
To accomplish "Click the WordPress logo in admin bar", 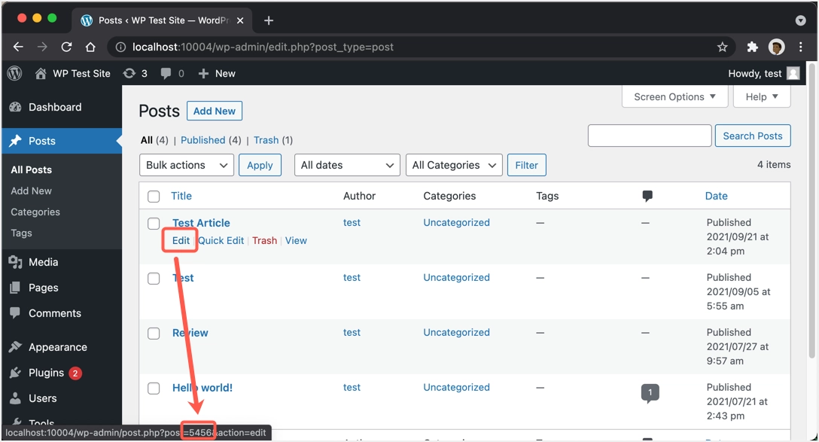I will (14, 73).
